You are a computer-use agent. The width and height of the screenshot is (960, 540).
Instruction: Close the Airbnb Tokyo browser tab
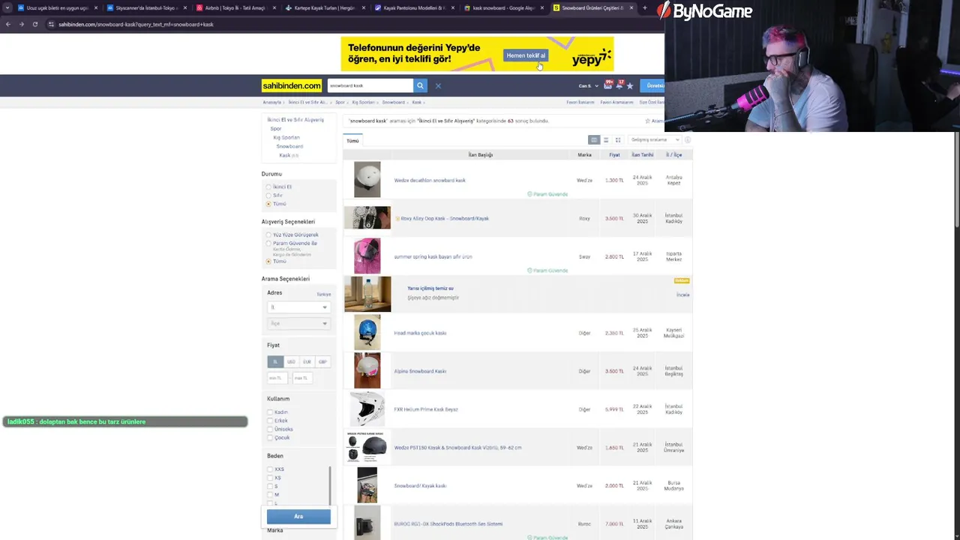pos(274,7)
